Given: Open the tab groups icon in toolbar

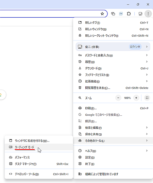Looking at the screenshot, I should (113, 14).
